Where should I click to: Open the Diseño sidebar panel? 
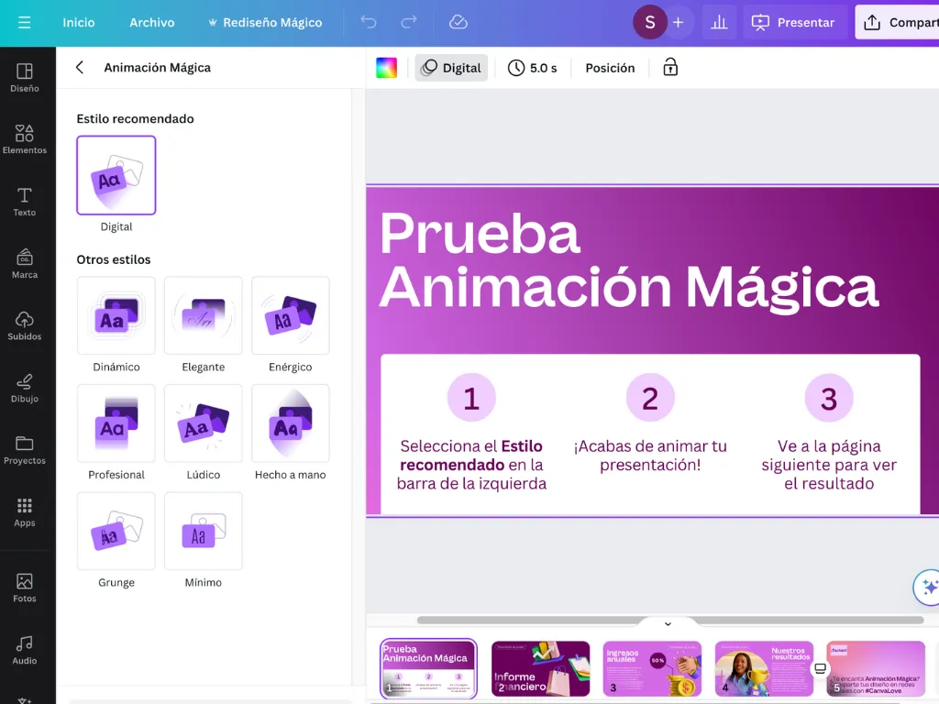coord(25,78)
